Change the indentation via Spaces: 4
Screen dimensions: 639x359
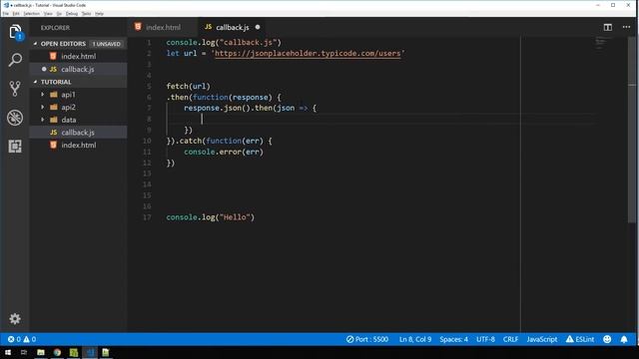tap(453, 339)
